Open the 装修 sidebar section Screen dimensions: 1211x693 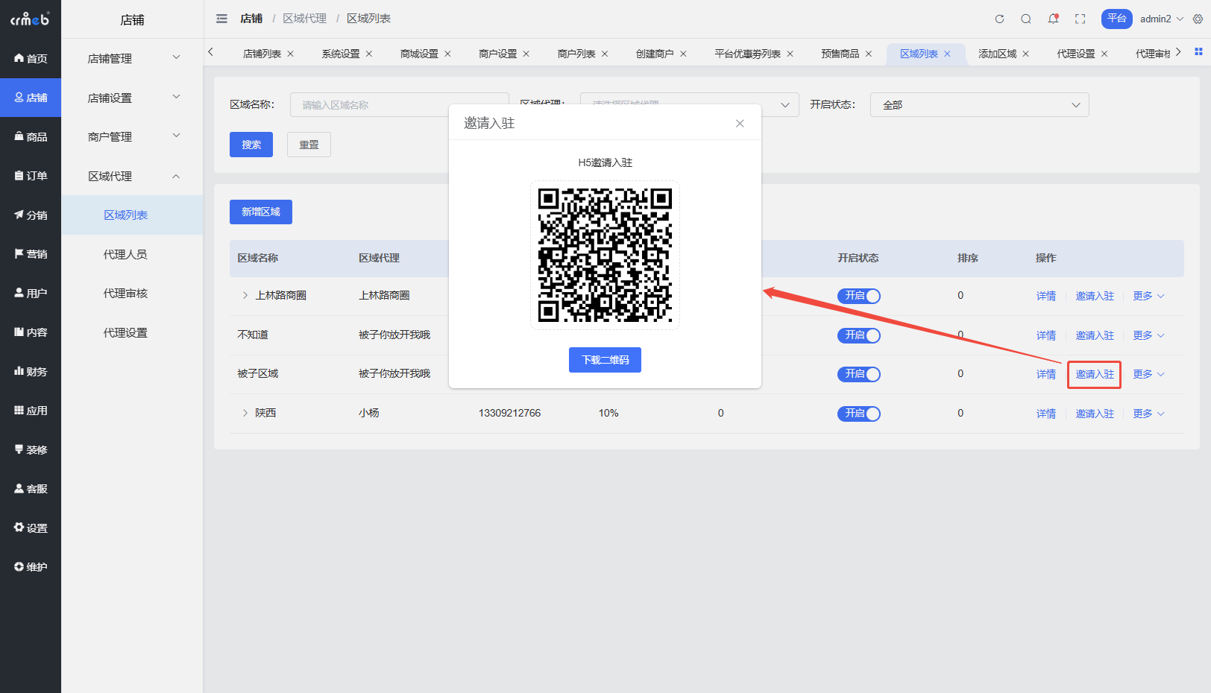[31, 449]
